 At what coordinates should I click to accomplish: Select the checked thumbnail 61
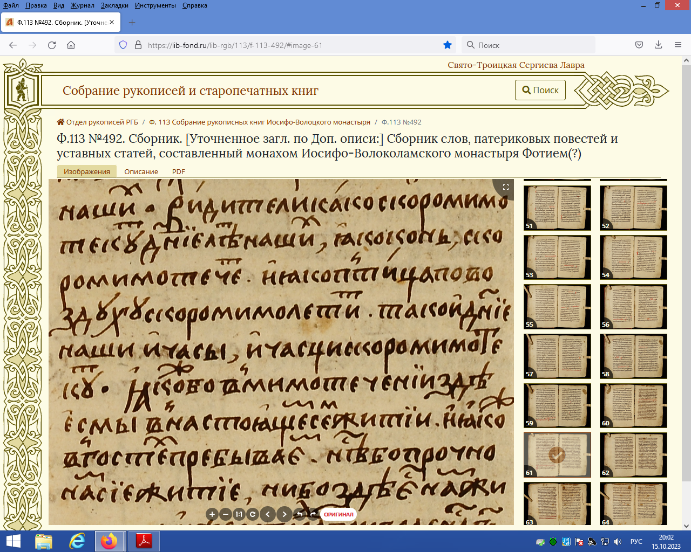pos(557,455)
